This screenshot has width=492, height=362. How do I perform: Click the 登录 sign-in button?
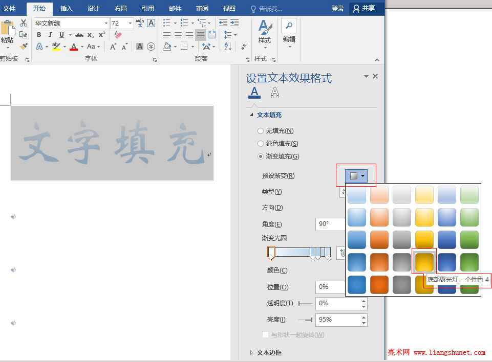pyautogui.click(x=337, y=9)
